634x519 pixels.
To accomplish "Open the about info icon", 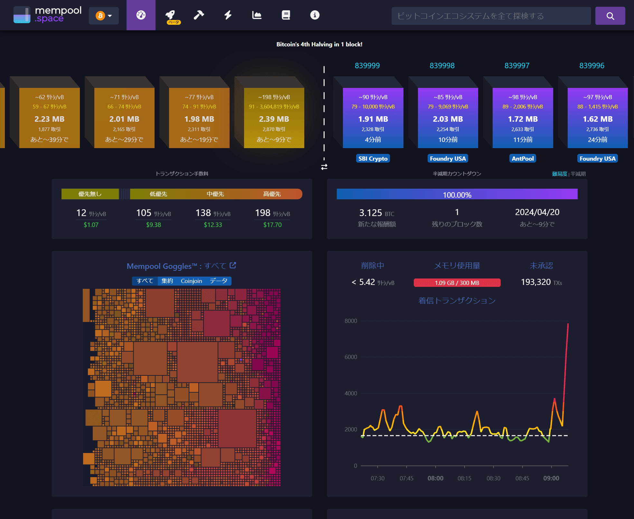I will pyautogui.click(x=315, y=15).
